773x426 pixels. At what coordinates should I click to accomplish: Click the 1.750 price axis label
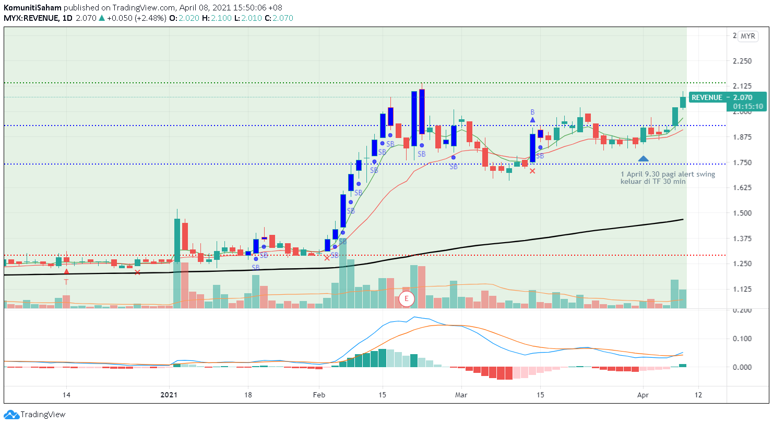742,162
